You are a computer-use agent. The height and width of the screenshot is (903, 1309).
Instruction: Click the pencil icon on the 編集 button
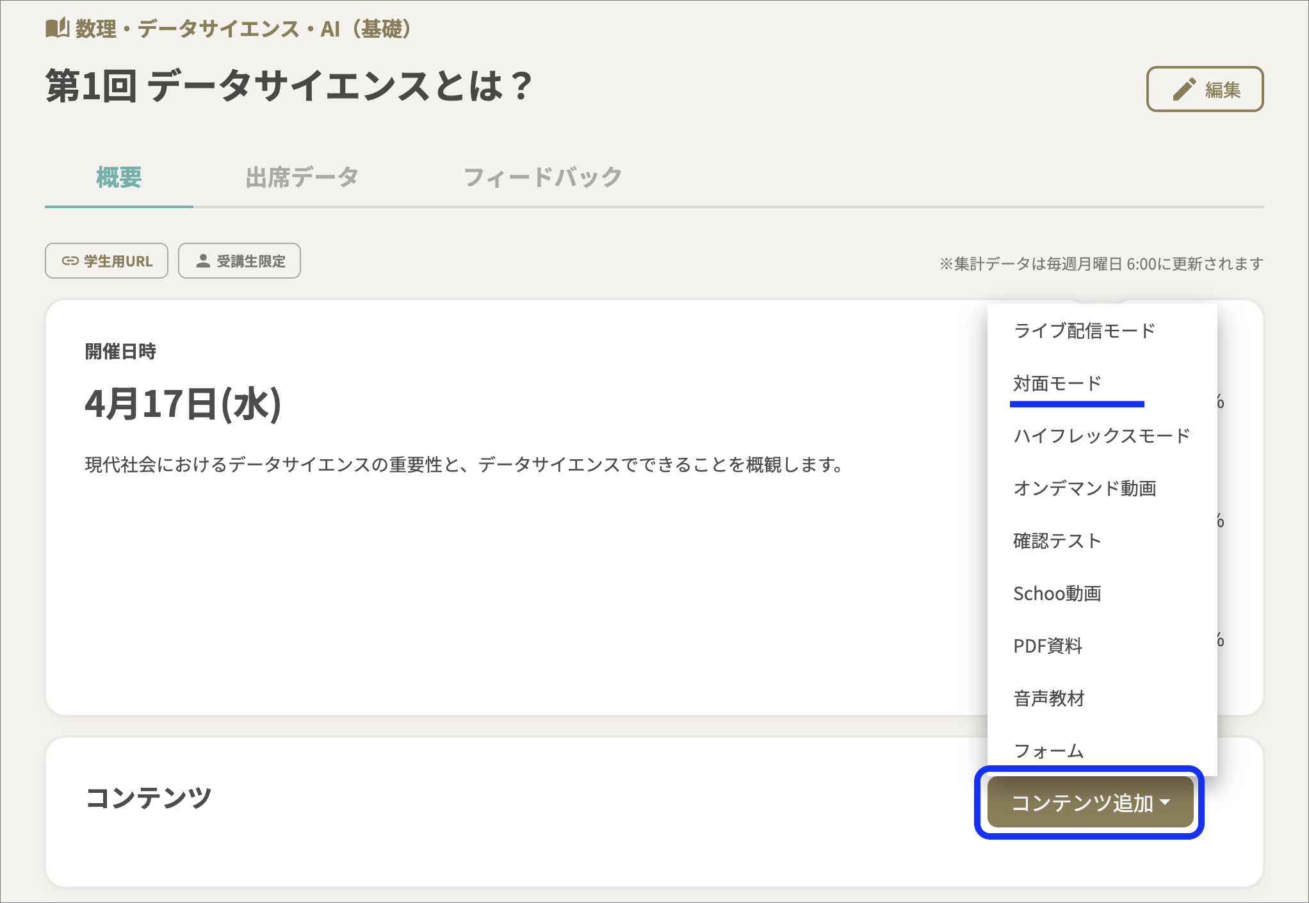pyautogui.click(x=1184, y=89)
